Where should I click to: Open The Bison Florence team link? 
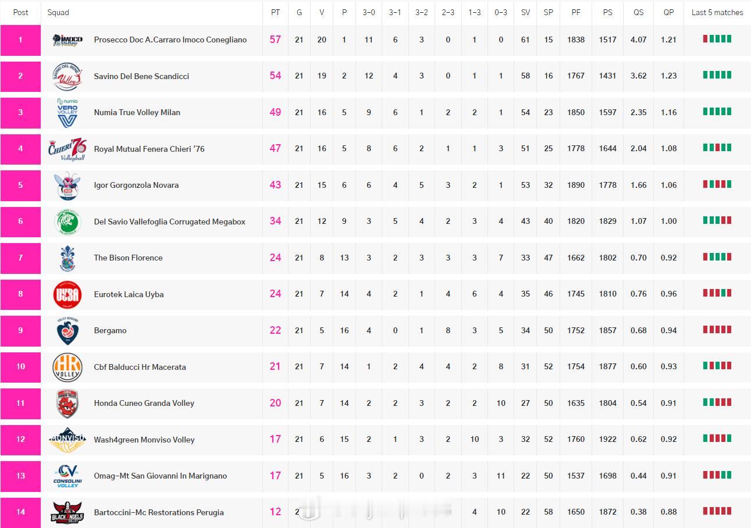click(x=129, y=258)
